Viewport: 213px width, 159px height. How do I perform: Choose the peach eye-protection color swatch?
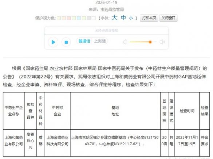click(x=64, y=18)
